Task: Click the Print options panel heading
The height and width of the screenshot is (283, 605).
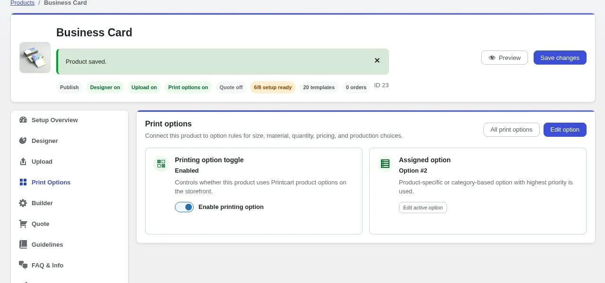Action: point(168,124)
